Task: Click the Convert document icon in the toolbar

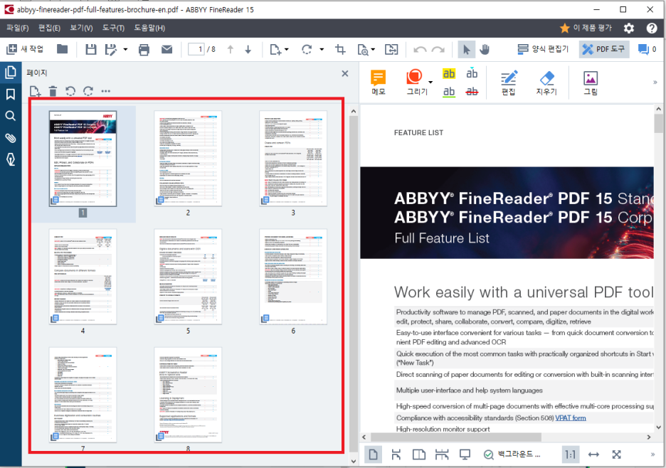Action: pos(391,50)
